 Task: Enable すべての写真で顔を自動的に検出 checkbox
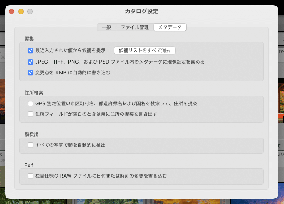(31, 145)
